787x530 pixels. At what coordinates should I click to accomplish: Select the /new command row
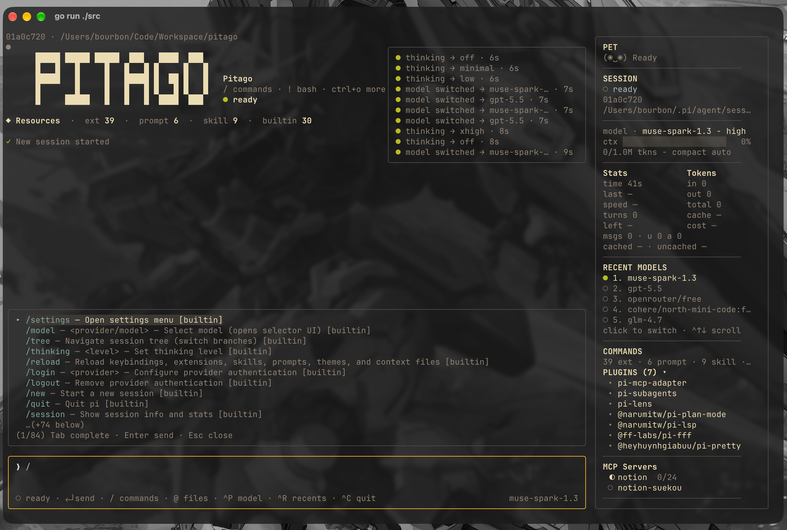[x=114, y=393]
